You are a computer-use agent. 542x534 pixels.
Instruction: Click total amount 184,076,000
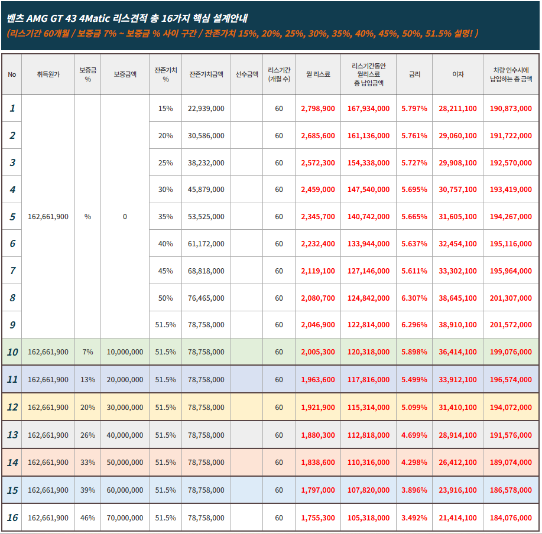pyautogui.click(x=511, y=518)
